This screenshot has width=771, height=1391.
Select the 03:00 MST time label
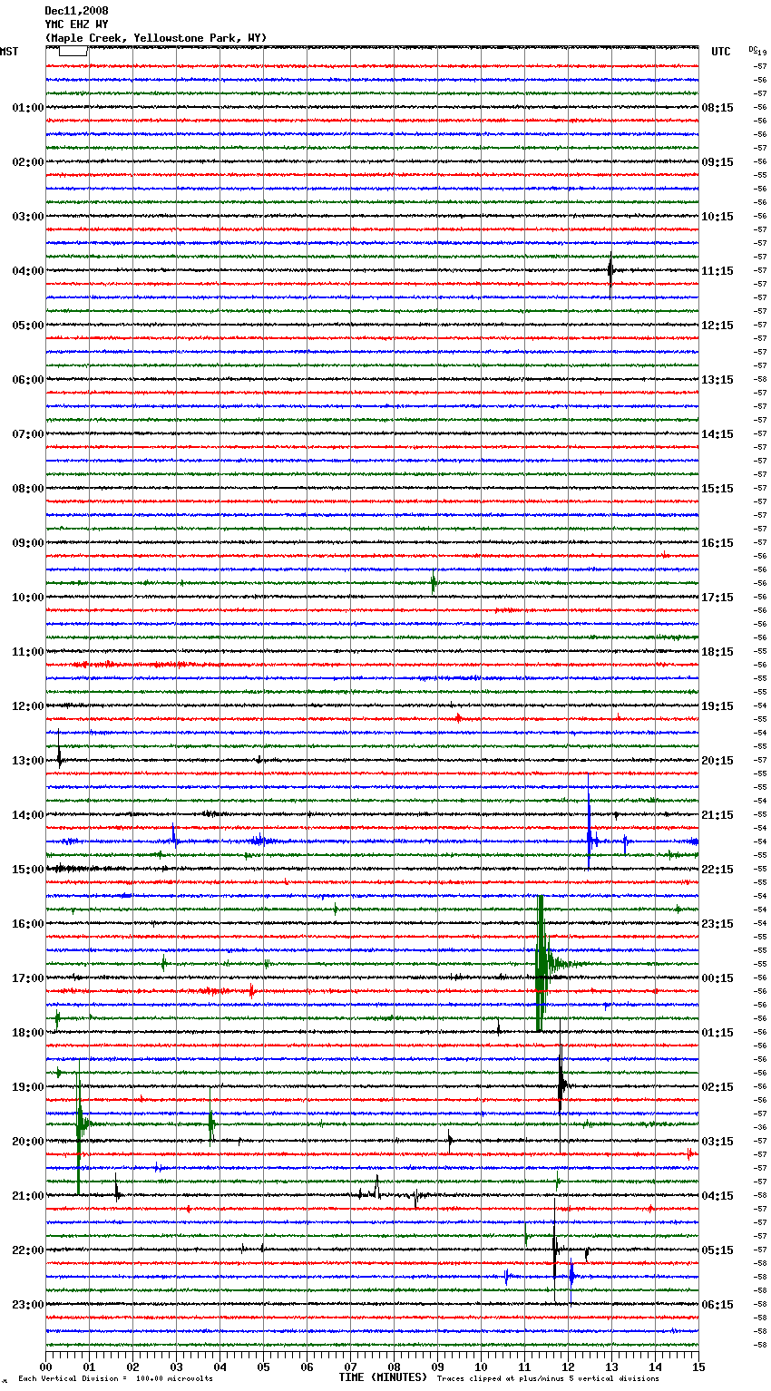coord(28,217)
